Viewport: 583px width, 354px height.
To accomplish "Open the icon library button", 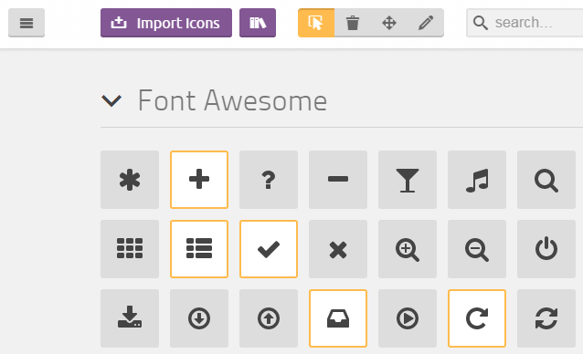I will tap(258, 23).
